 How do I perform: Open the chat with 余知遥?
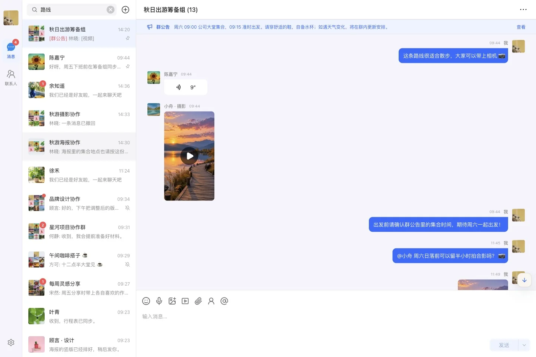pyautogui.click(x=79, y=90)
